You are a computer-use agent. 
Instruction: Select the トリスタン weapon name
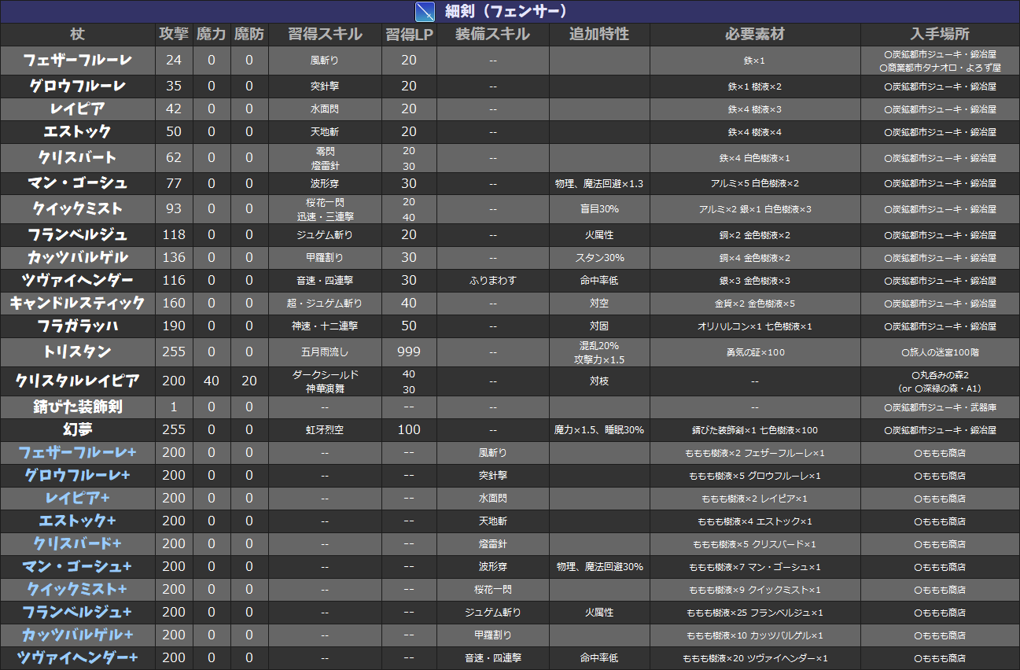click(77, 352)
